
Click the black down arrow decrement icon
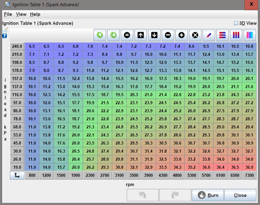[x=154, y=35]
